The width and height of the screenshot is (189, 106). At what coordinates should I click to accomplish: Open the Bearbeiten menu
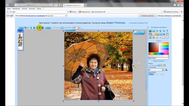pos(16,9)
